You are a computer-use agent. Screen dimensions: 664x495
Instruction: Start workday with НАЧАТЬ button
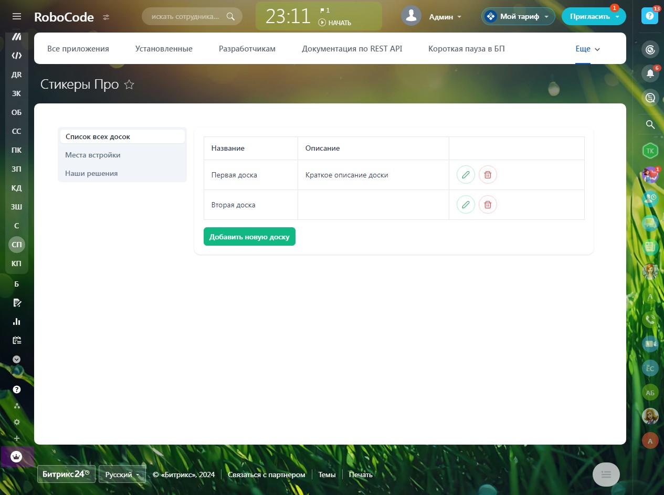pos(335,23)
